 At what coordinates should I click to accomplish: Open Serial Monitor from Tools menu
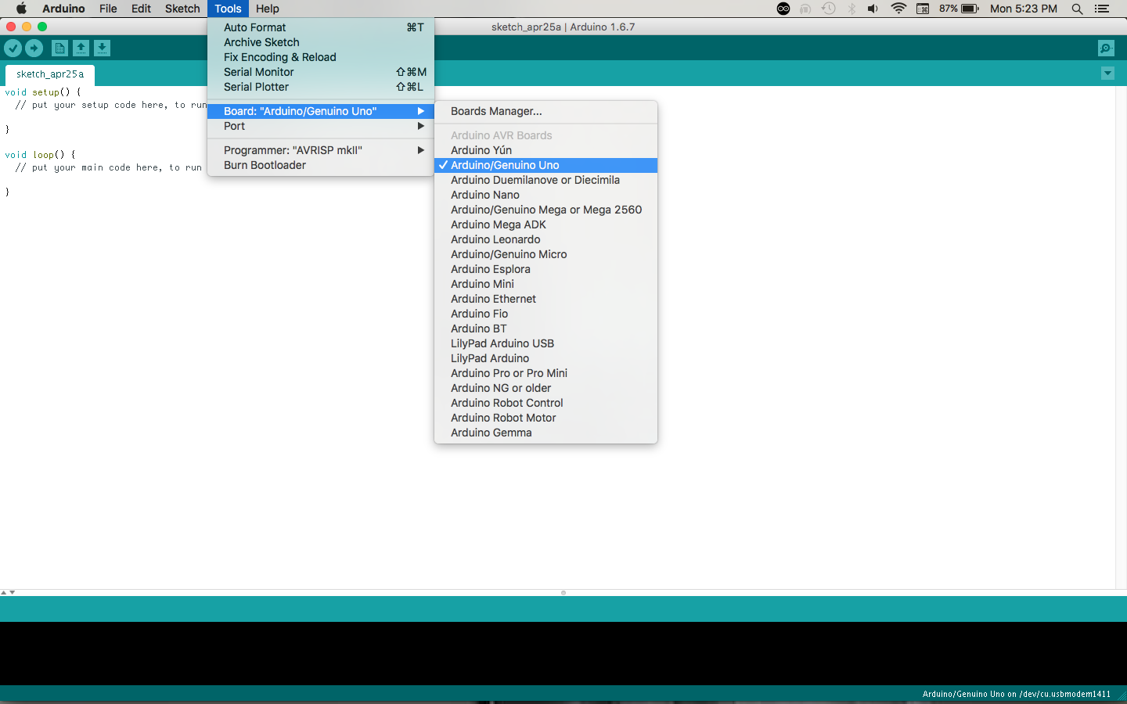click(x=321, y=72)
